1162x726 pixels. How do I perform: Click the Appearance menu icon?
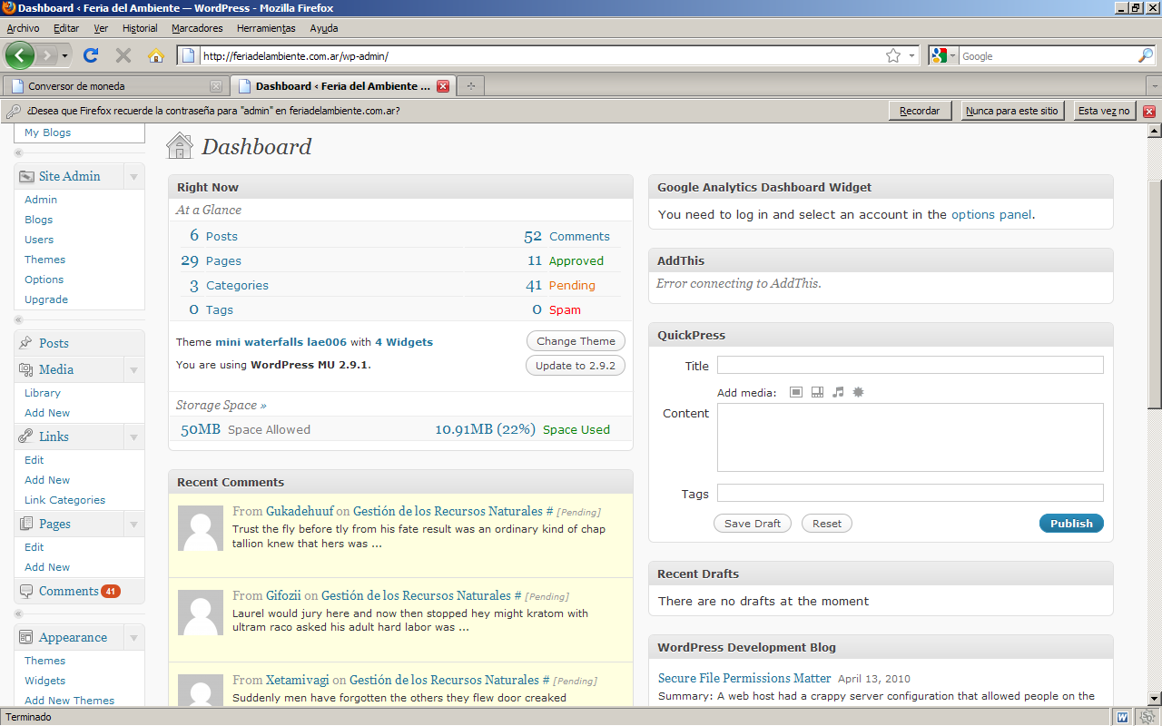[25, 637]
